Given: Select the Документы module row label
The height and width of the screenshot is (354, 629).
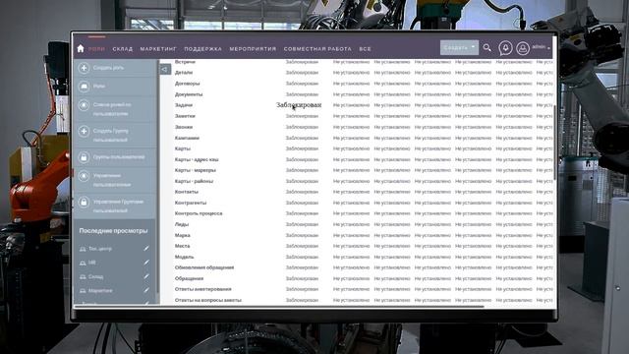Looking at the screenshot, I should [x=189, y=94].
